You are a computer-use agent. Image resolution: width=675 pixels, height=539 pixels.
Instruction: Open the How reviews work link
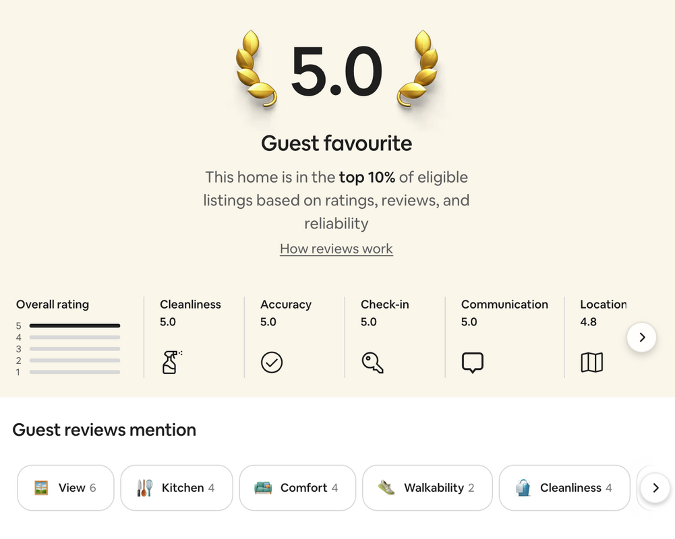pos(336,249)
